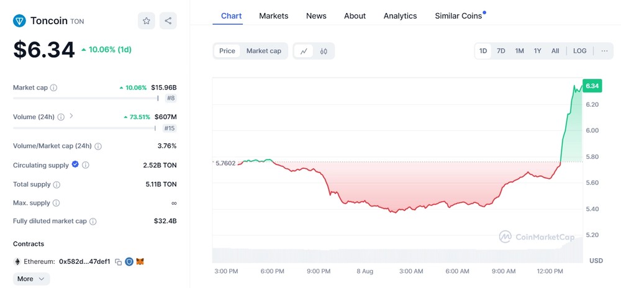Image resolution: width=621 pixels, height=288 pixels.
Task: Select the 1Y time range button
Action: (x=537, y=51)
